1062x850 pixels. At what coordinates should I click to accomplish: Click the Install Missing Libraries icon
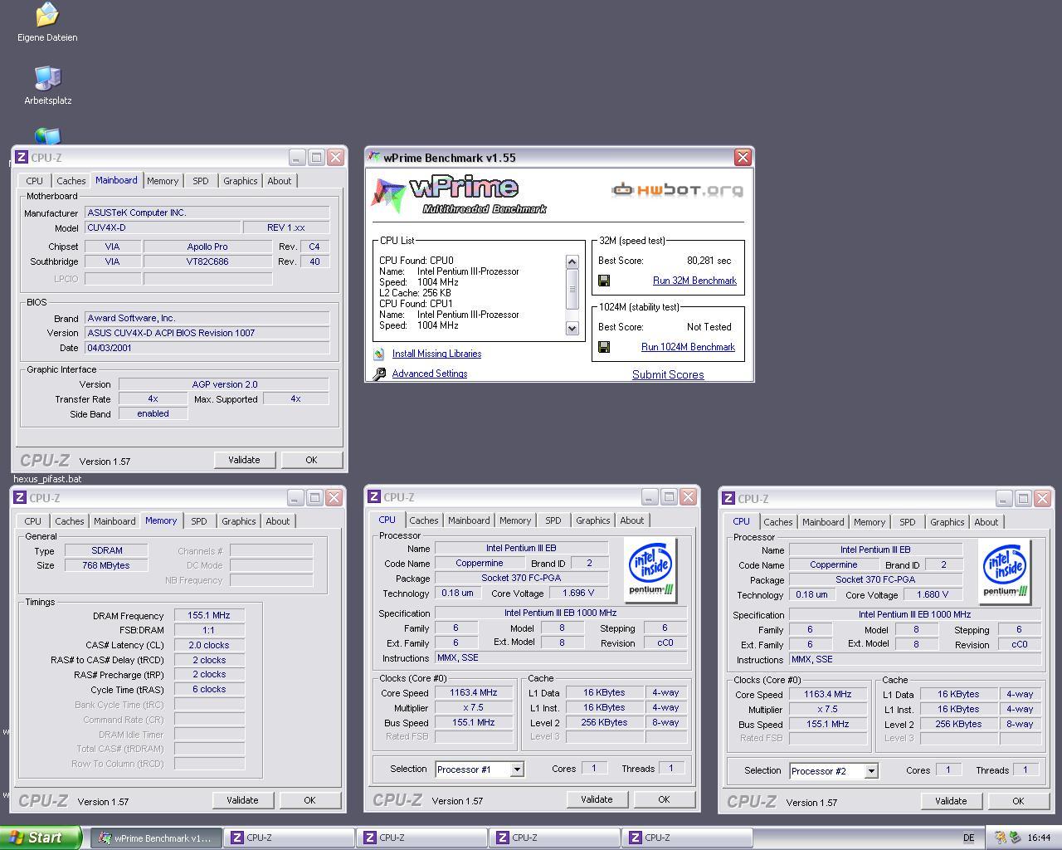pyautogui.click(x=379, y=354)
